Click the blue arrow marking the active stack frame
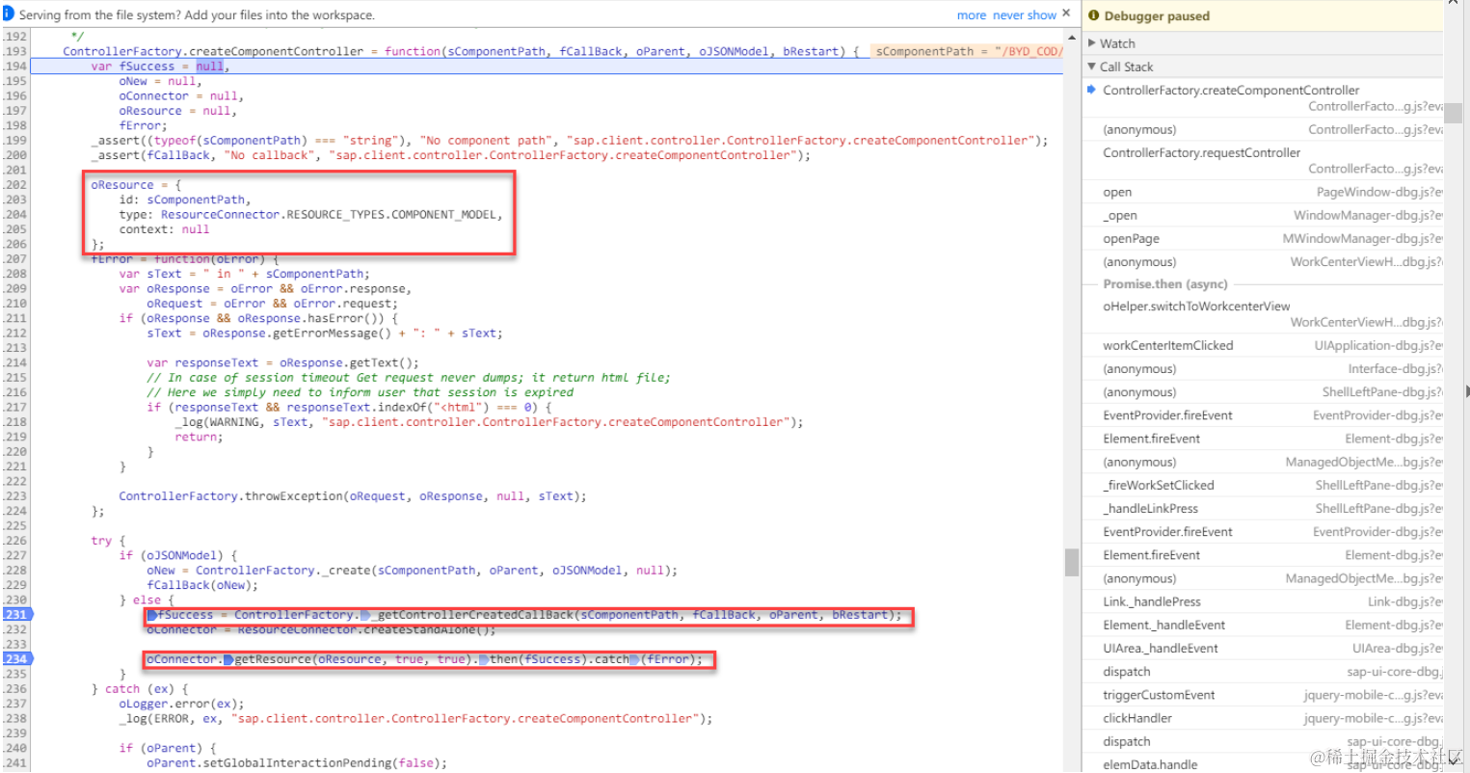The image size is (1470, 773). [1090, 89]
